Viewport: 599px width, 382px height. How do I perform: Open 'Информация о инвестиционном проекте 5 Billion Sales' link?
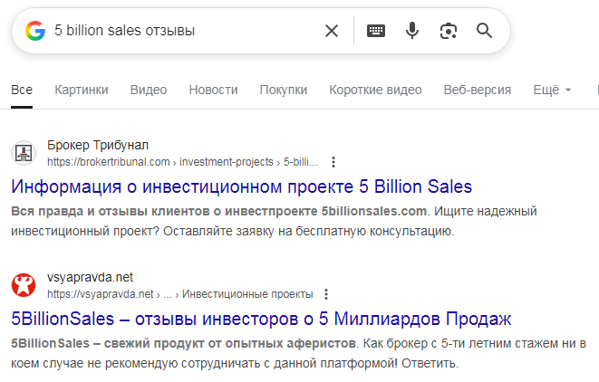click(242, 187)
